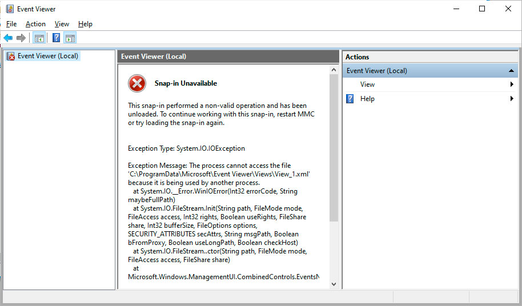Collapse the Event Viewer (Local) actions section
Viewport: 522px width, 306px height.
[511, 71]
